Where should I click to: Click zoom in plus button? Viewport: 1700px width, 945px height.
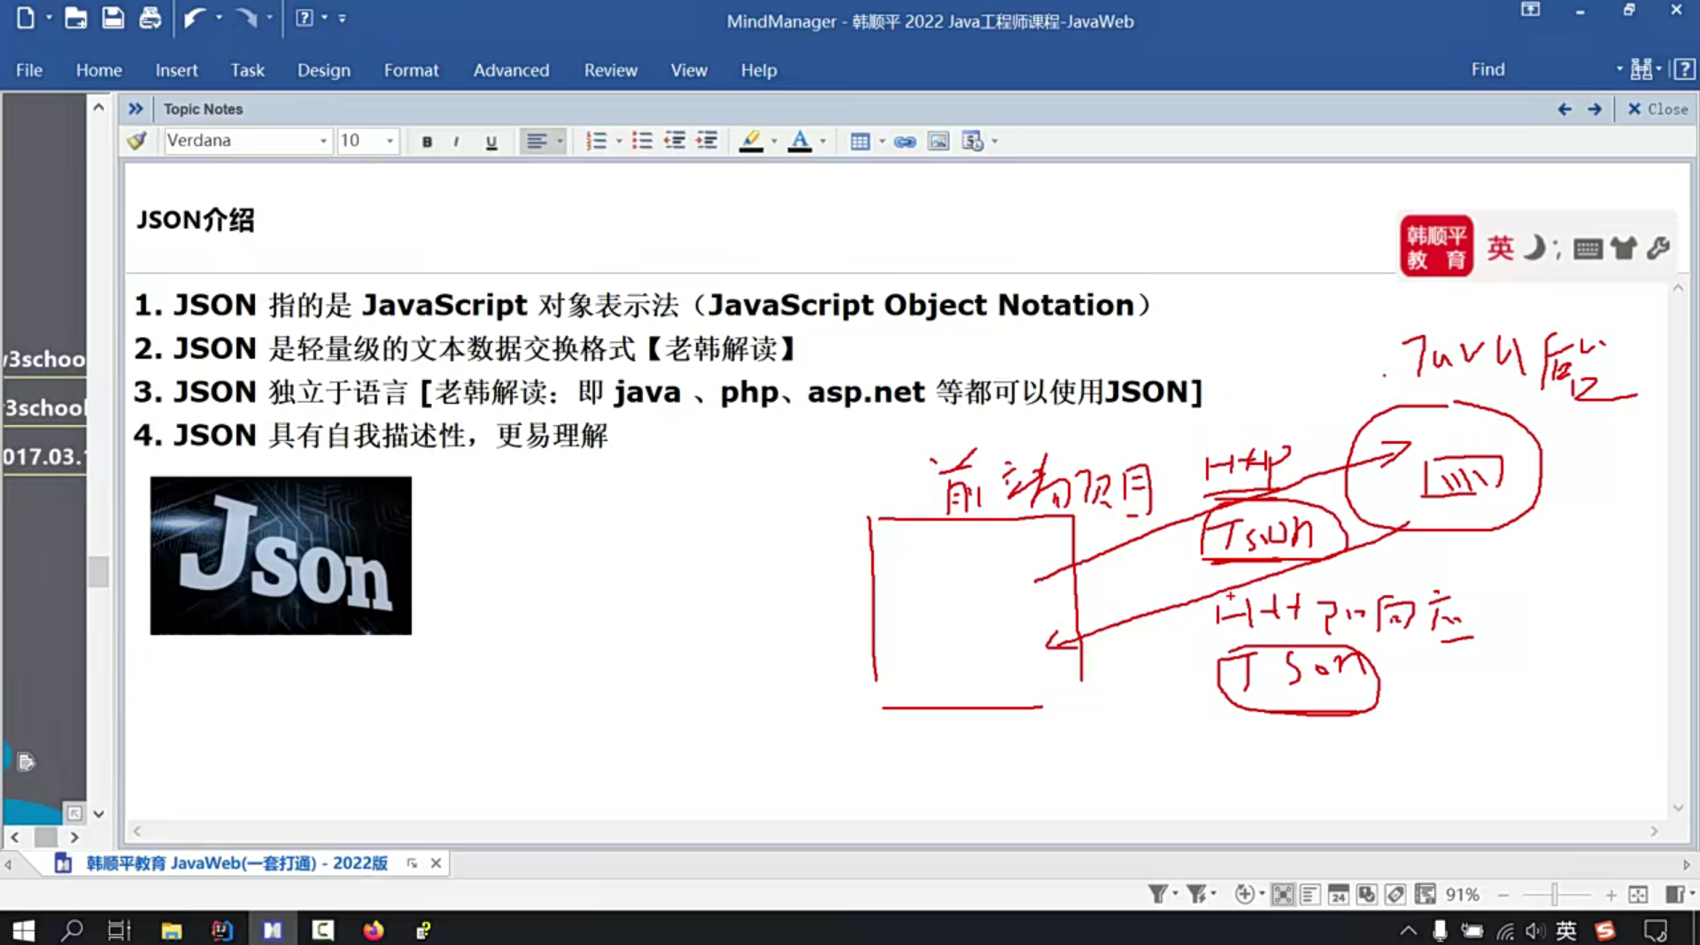click(x=1611, y=895)
